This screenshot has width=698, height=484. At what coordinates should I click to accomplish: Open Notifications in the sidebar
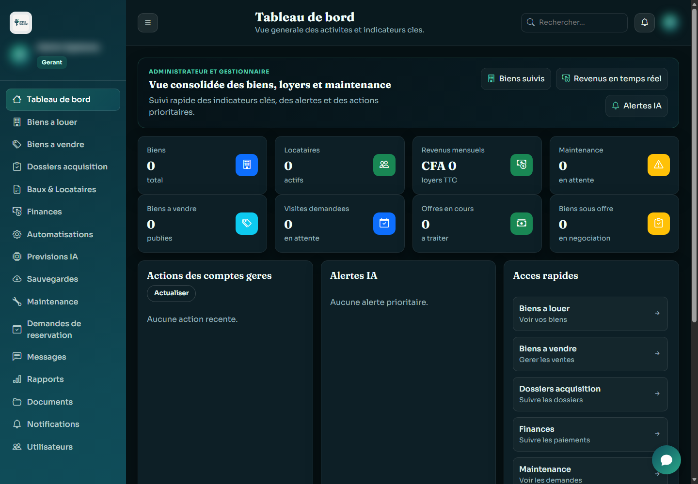(x=63, y=424)
